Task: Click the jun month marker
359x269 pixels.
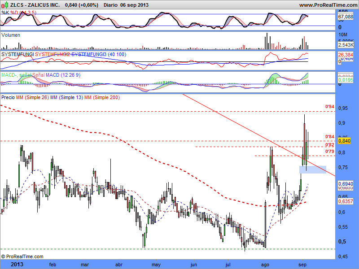Action: tap(194, 265)
